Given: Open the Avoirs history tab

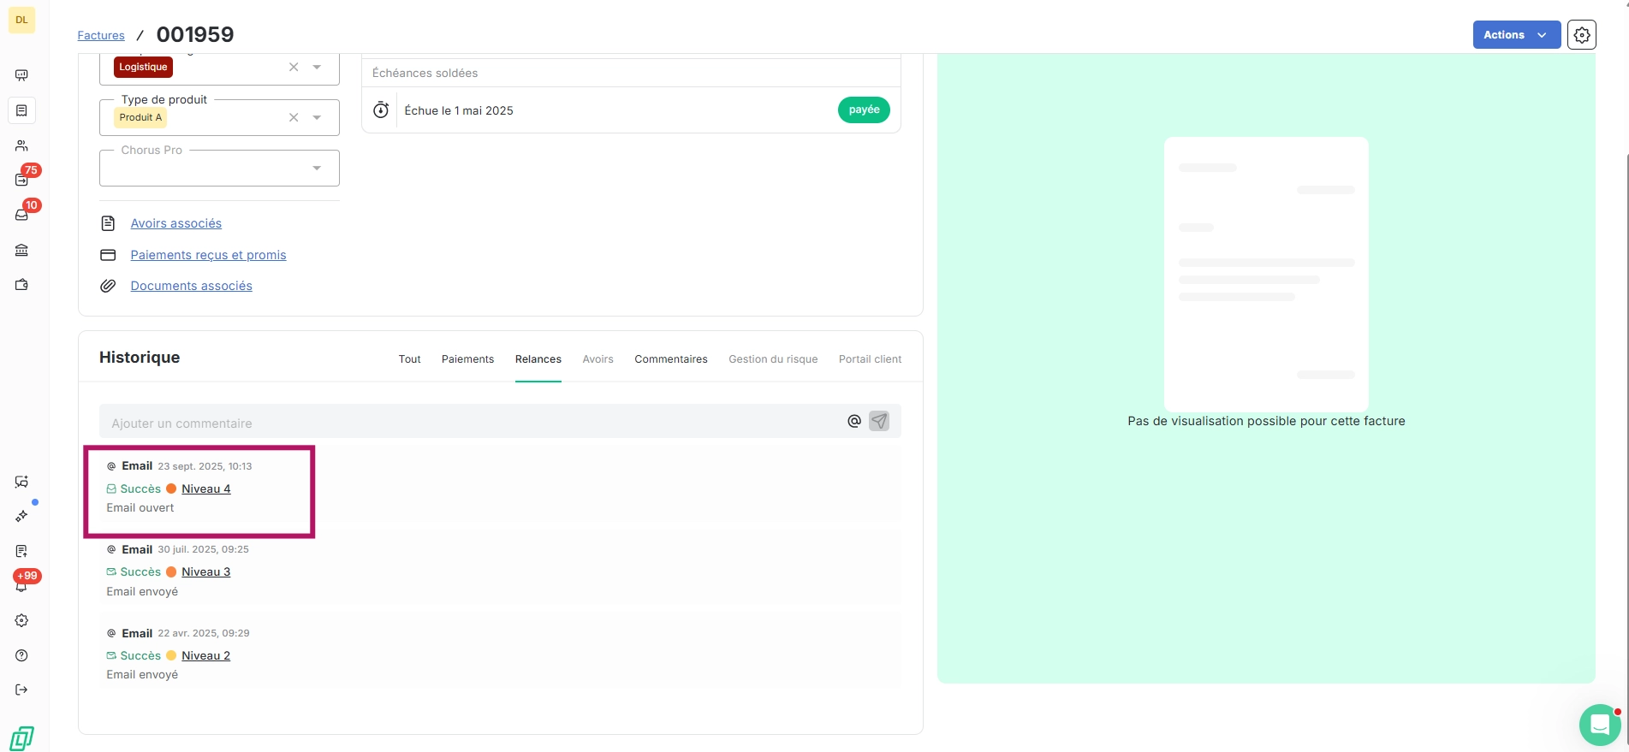Looking at the screenshot, I should 597,359.
